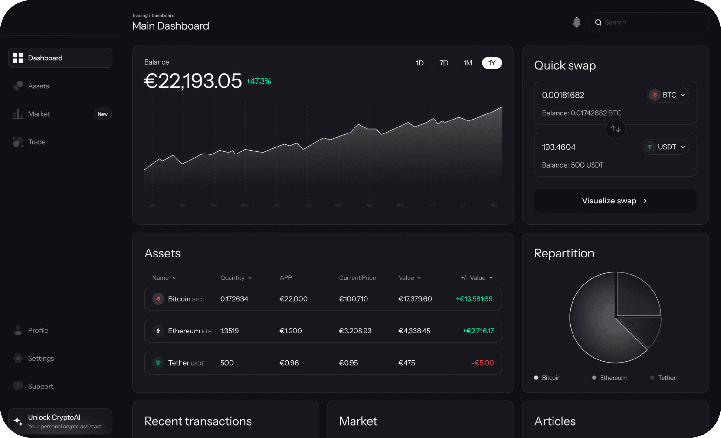This screenshot has height=438, width=721.
Task: Click inside the Search field
Action: (649, 22)
